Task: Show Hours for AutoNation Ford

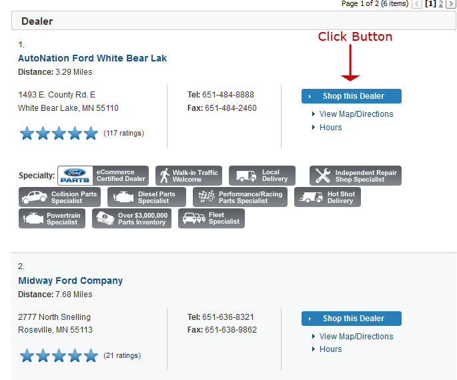Action: pos(330,128)
